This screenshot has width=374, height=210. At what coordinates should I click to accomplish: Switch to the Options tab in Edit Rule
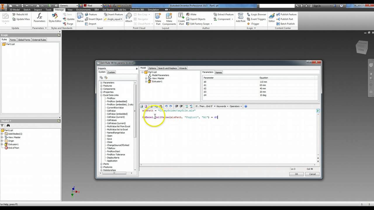[x=152, y=68]
